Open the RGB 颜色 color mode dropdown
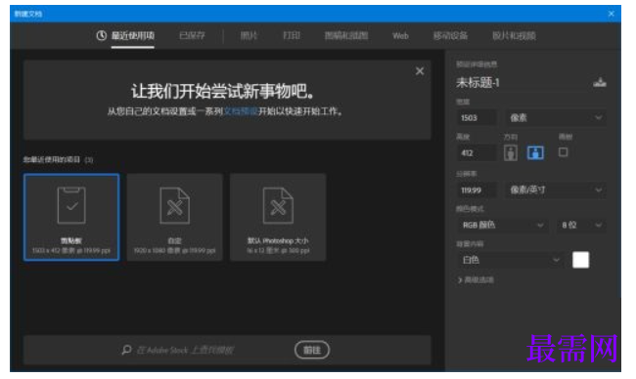The image size is (636, 379). click(503, 225)
